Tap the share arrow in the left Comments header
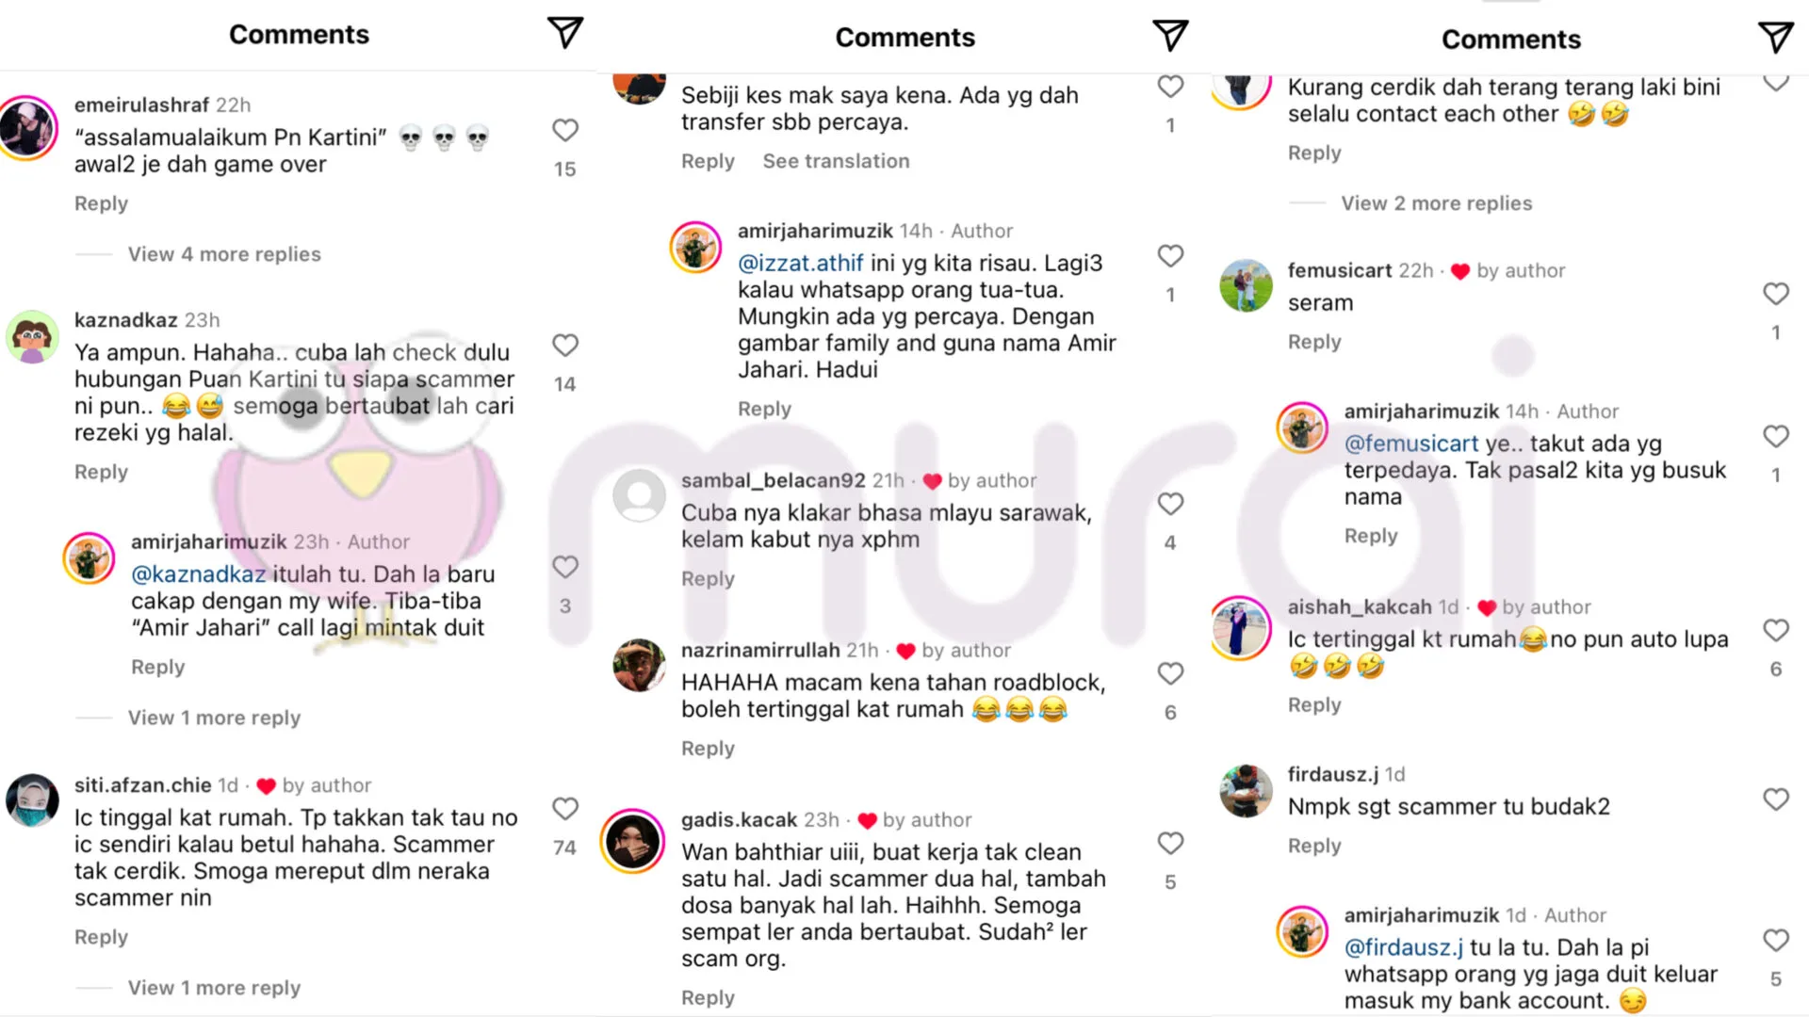The width and height of the screenshot is (1809, 1017). [565, 33]
